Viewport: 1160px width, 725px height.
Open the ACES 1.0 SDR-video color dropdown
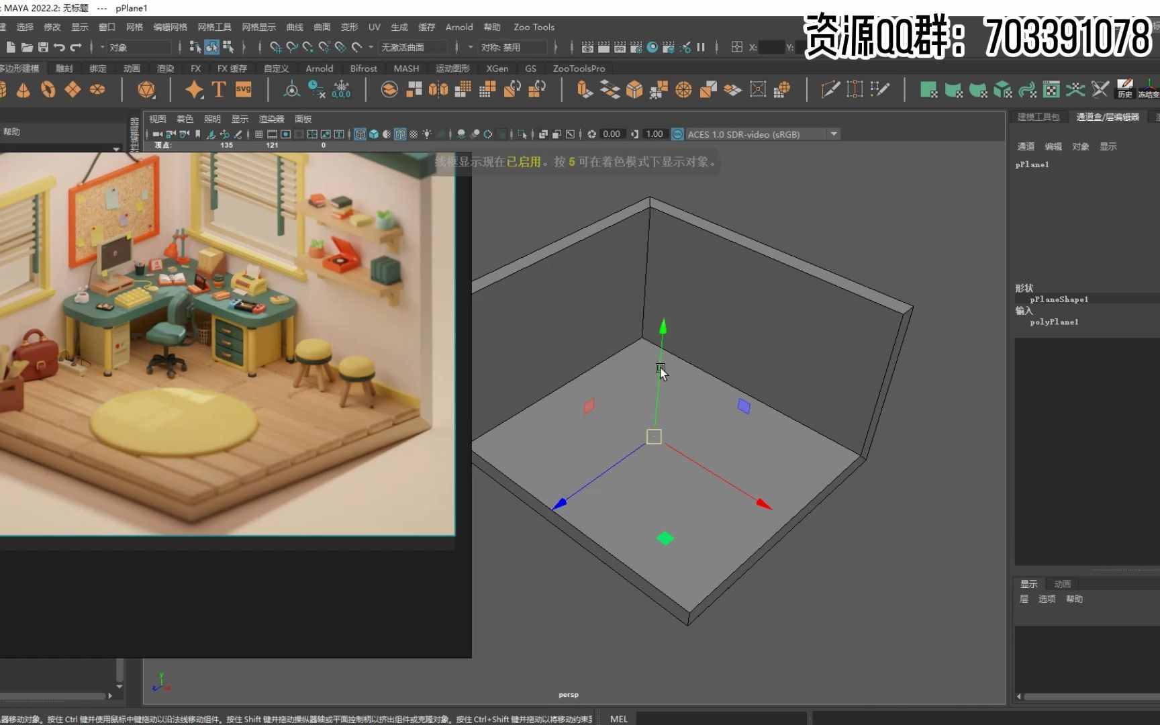tap(833, 134)
